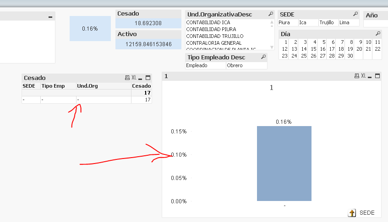Print chart 1
Viewport: 388px width, 222px height.
(x=356, y=76)
